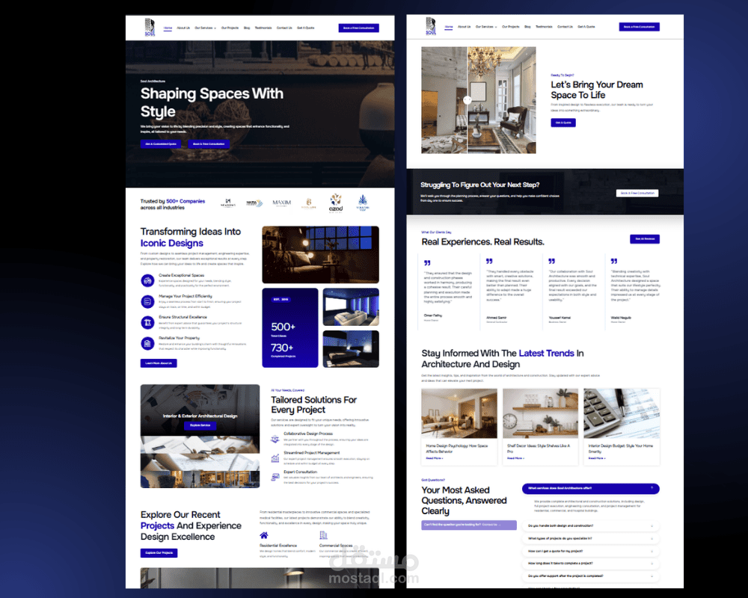Click Get A Customized Quote hero button

point(161,144)
